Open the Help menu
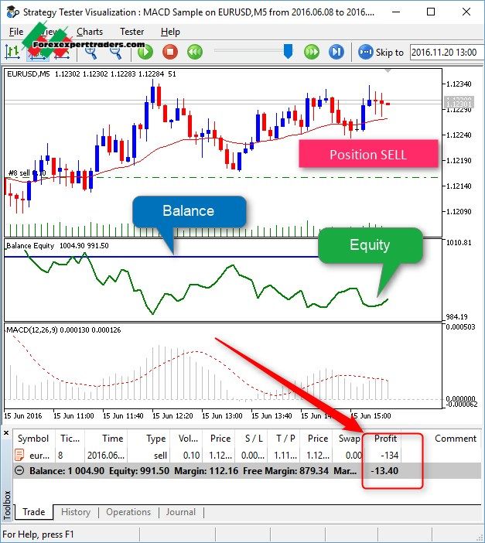Image resolution: width=485 pixels, height=543 pixels. pyautogui.click(x=170, y=32)
